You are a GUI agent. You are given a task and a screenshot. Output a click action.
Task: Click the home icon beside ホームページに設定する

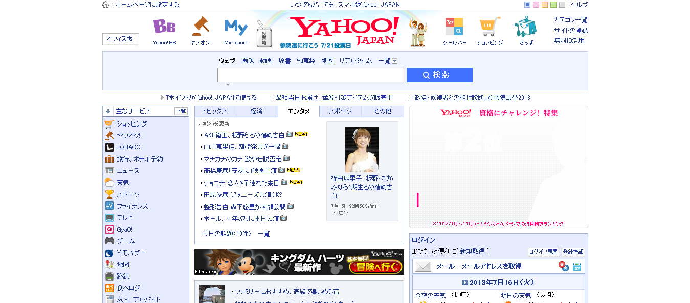tap(106, 5)
